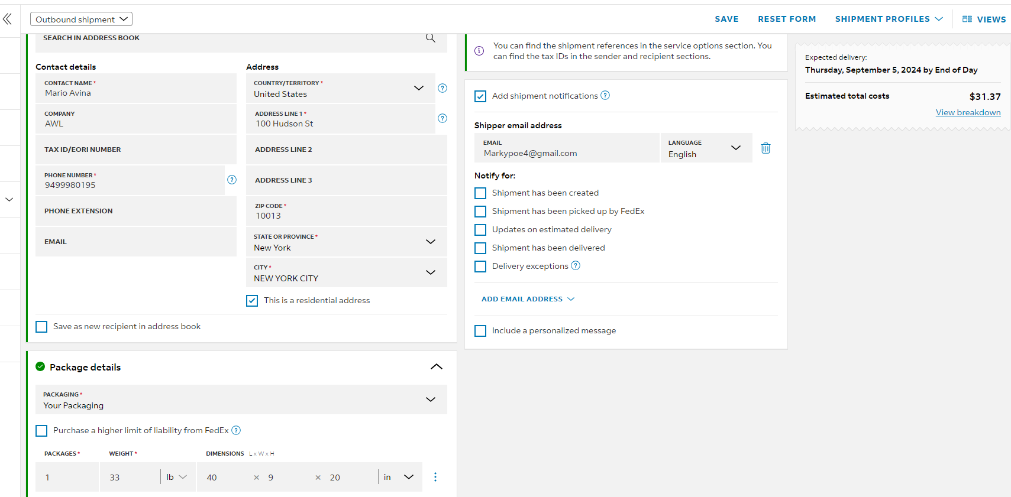The width and height of the screenshot is (1011, 497).
Task: Click the green Package details checkmark icon
Action: click(40, 366)
